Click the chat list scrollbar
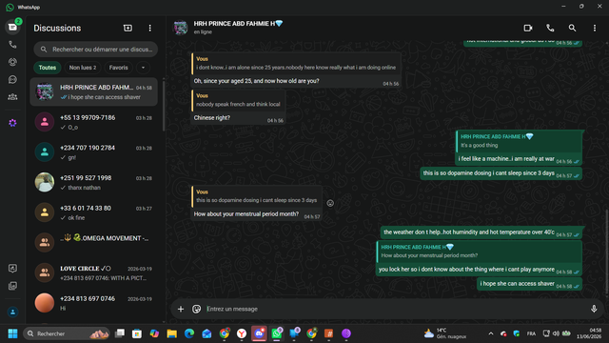 point(164,105)
